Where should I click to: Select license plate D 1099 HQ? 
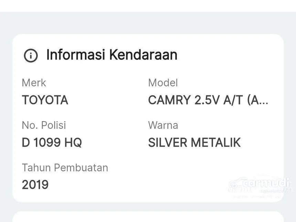52,142
